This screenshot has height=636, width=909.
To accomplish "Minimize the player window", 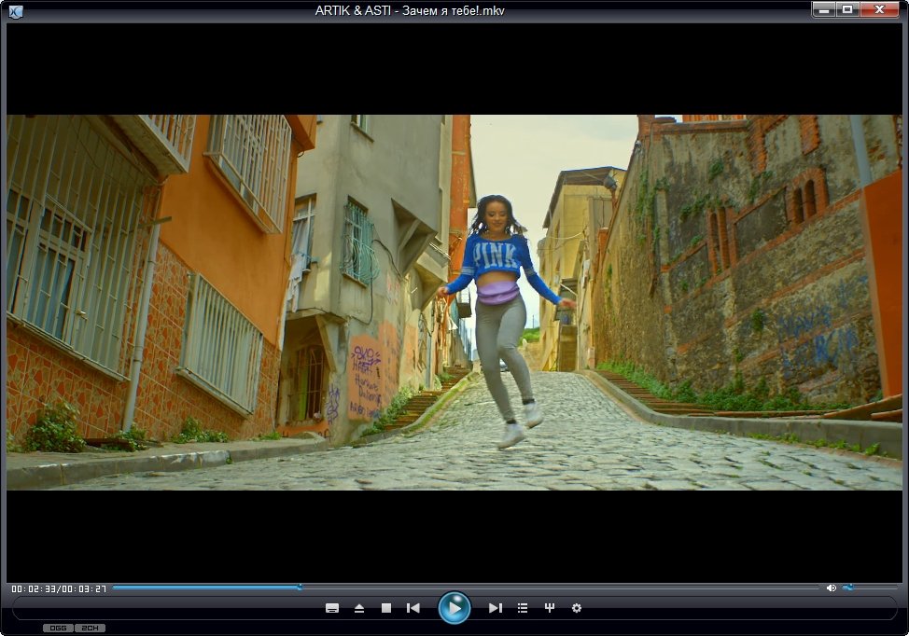I will coord(824,10).
